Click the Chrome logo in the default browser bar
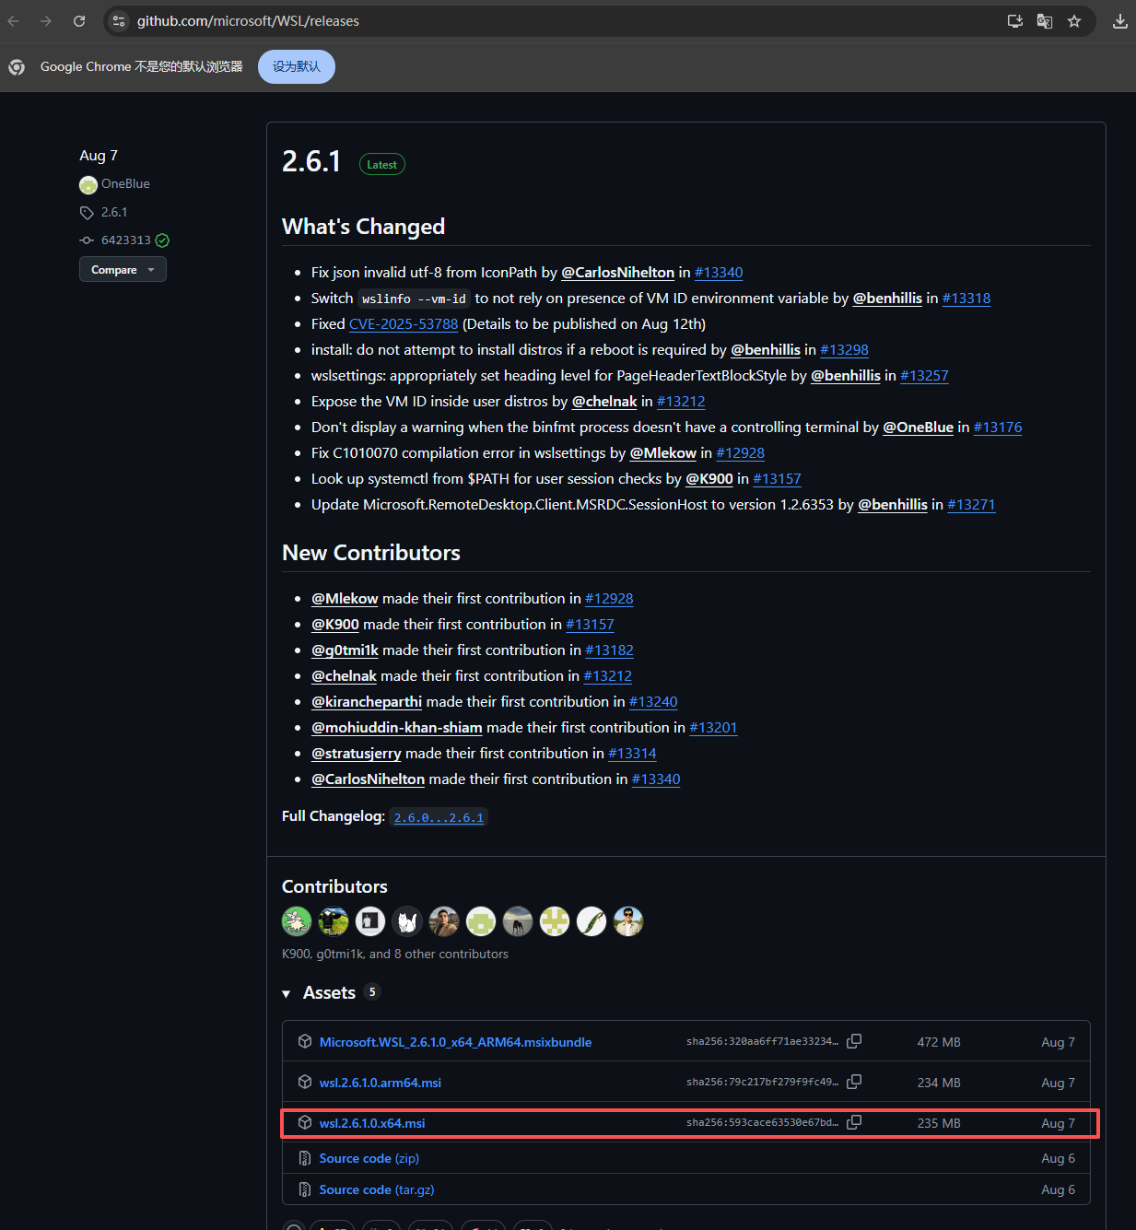The height and width of the screenshot is (1230, 1136). coord(17,66)
